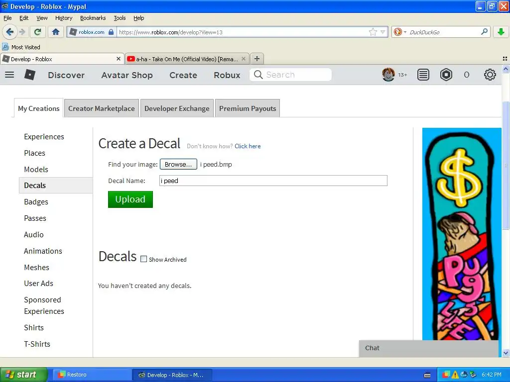The image size is (510, 382).
Task: Select Audio in the sidebar
Action: [33, 235]
